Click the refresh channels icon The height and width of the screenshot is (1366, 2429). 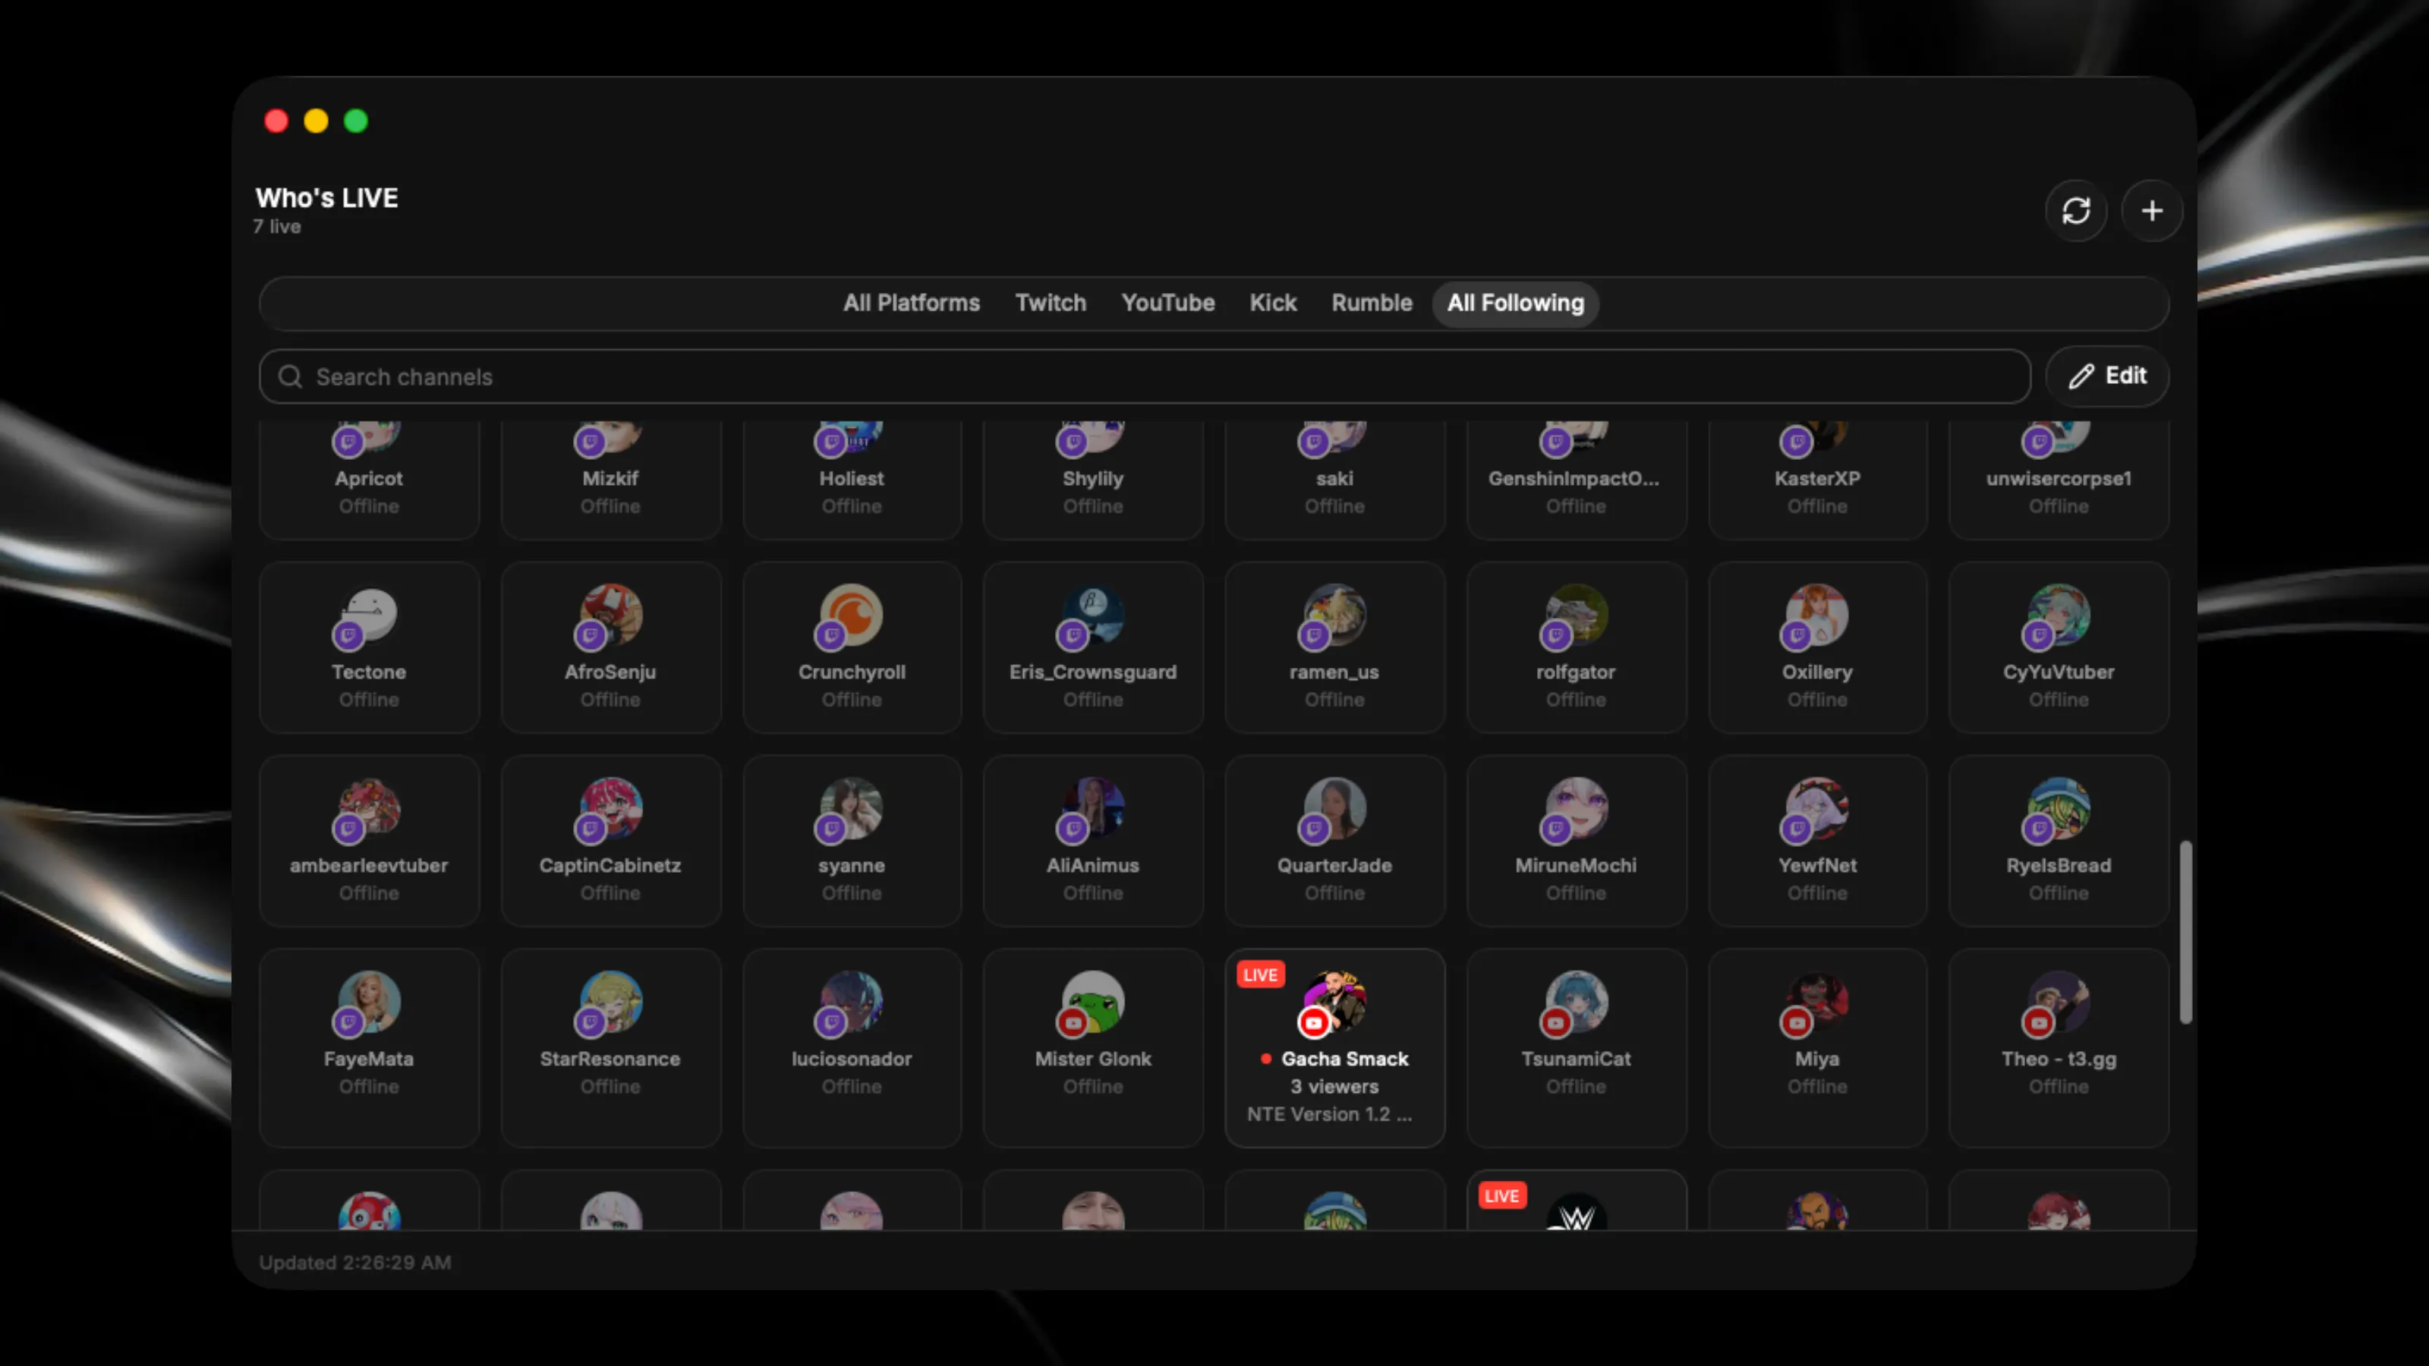[2076, 210]
